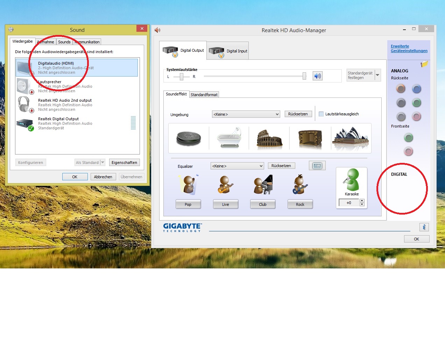
Task: Click OK in the Sound window
Action: pos(75,177)
